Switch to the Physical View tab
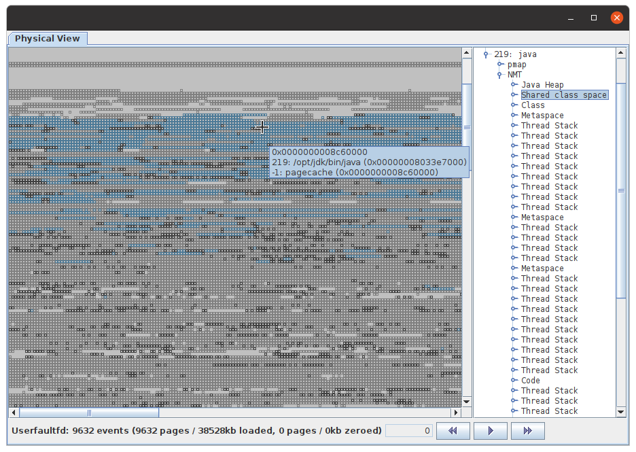Screen dimensions: 636x452 47,39
